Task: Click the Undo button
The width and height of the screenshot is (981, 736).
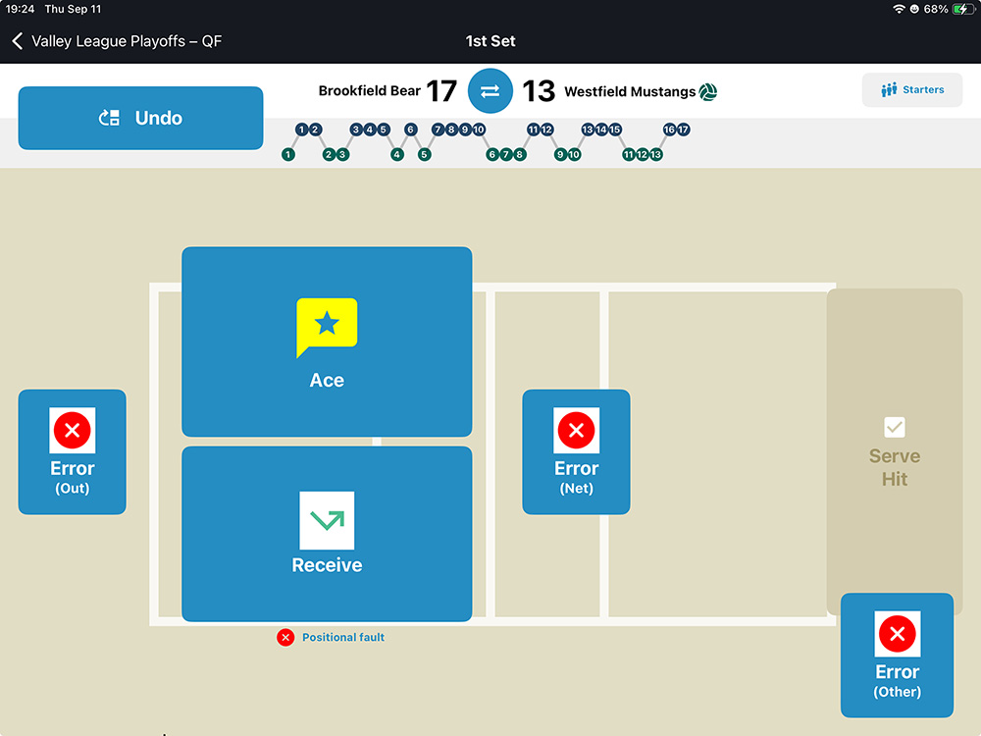Action: tap(140, 118)
